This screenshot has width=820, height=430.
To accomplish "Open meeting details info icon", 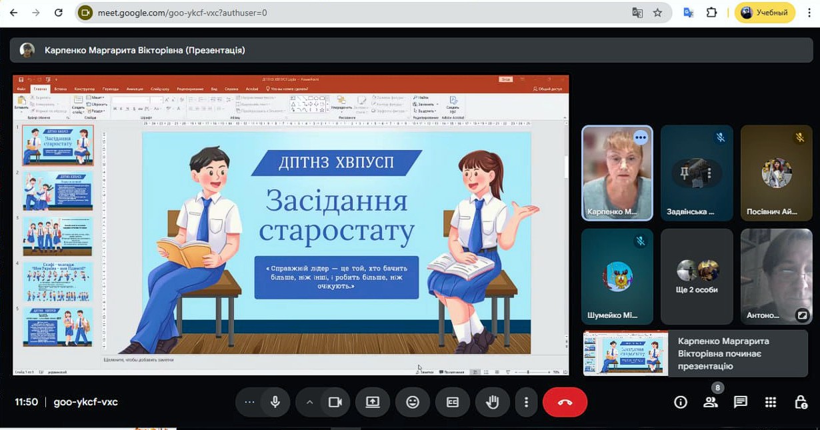I will 681,402.
